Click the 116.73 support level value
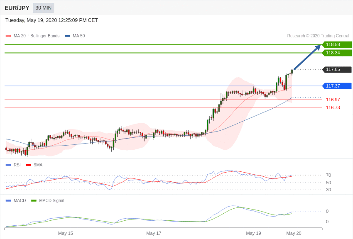This screenshot has width=353, height=239. tap(333, 108)
